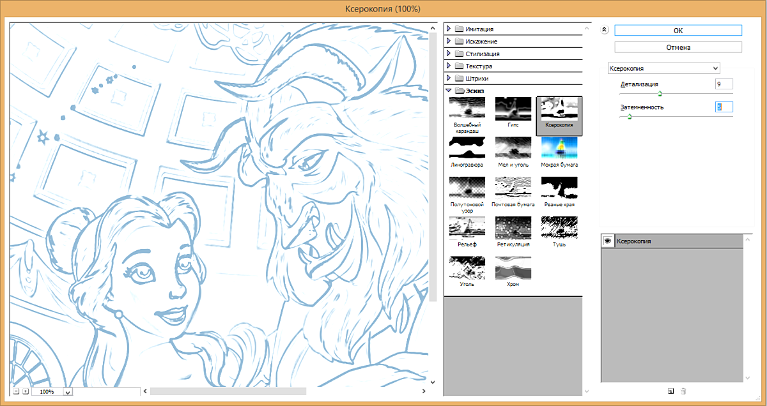This screenshot has width=767, height=406.
Task: Click the zoom out minus button
Action: 16,391
